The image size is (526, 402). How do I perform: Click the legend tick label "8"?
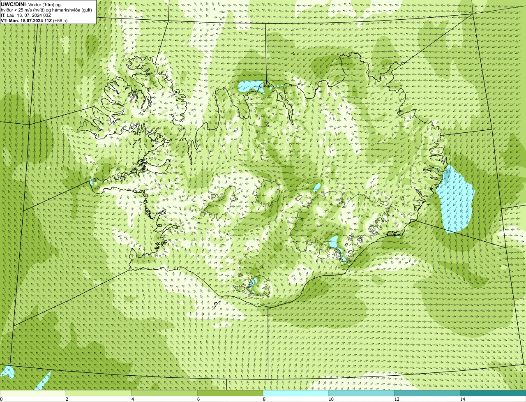tap(264, 399)
